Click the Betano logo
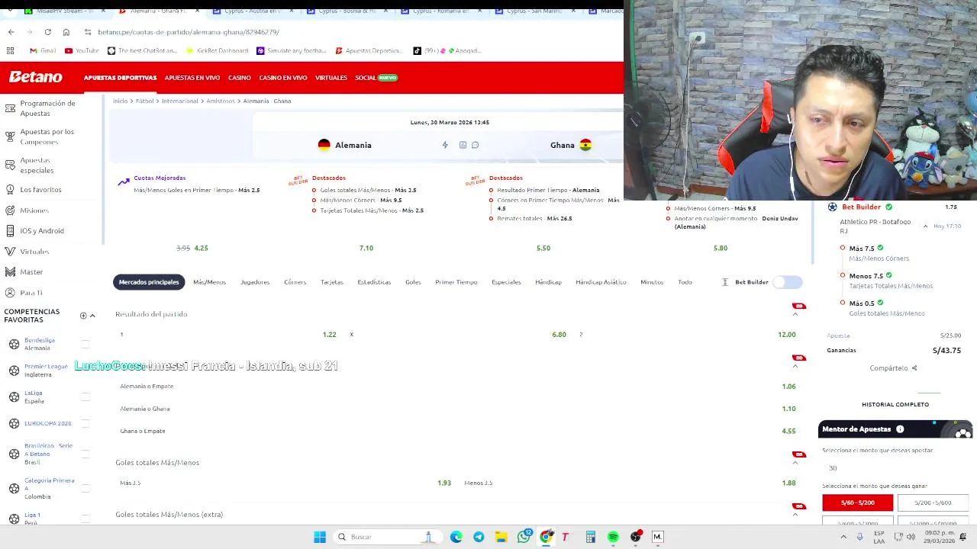Image resolution: width=977 pixels, height=549 pixels. pos(35,77)
